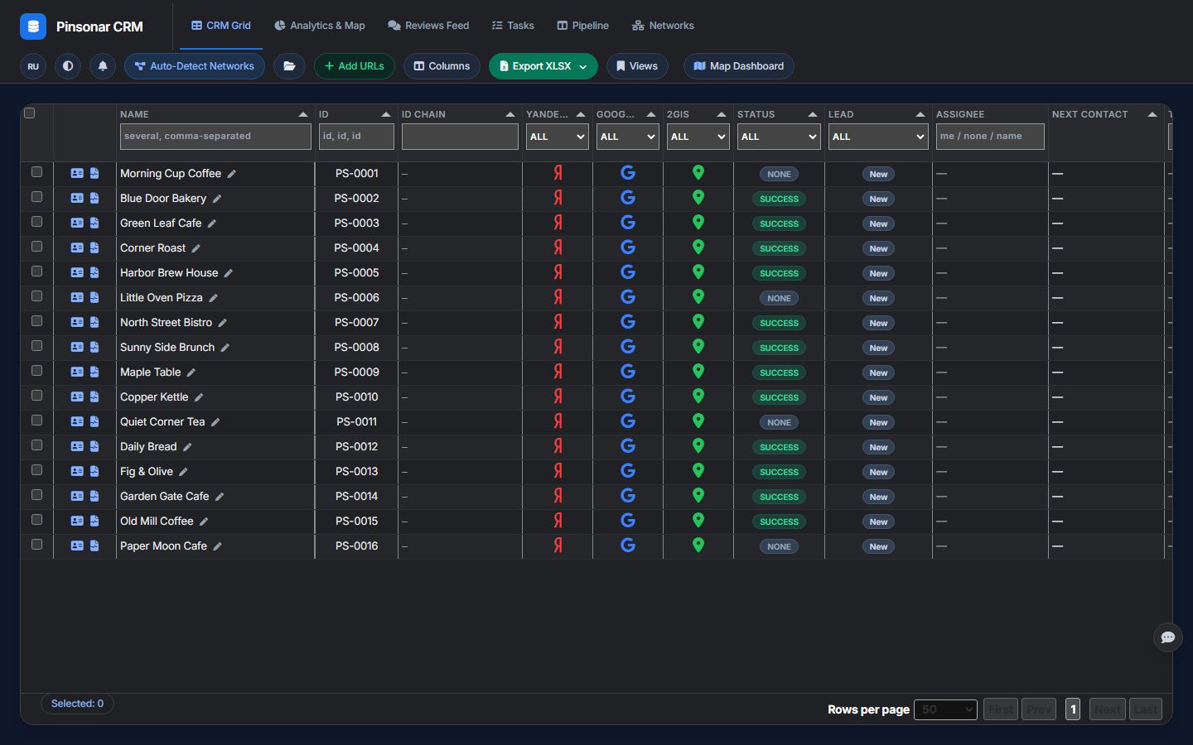
Task: Check the Sunny Side Brunch row
Action: point(36,346)
